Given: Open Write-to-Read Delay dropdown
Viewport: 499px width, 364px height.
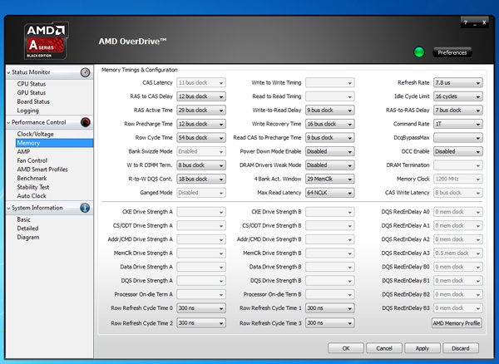Looking at the screenshot, I should coord(329,110).
